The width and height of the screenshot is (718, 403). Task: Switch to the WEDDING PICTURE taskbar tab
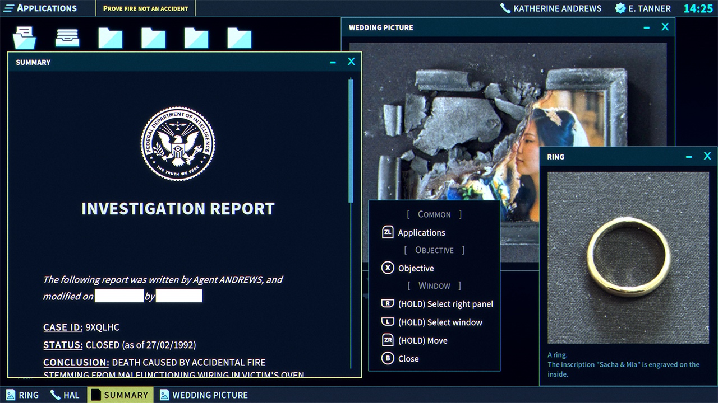pos(203,395)
